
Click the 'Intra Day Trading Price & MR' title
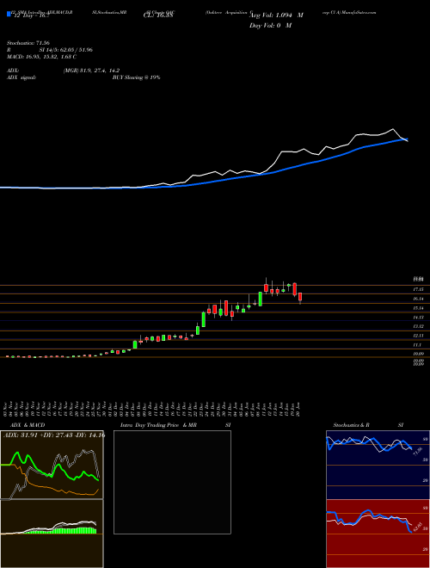158,425
